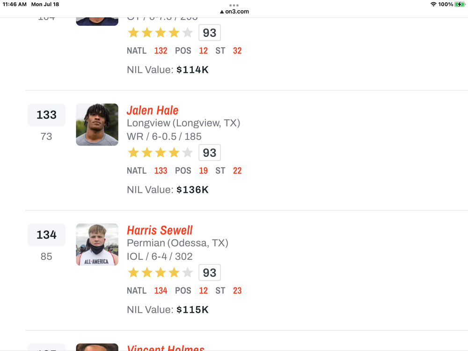This screenshot has width=468, height=351.
Task: Open Harris Sewell's player profile link
Action: [x=160, y=230]
